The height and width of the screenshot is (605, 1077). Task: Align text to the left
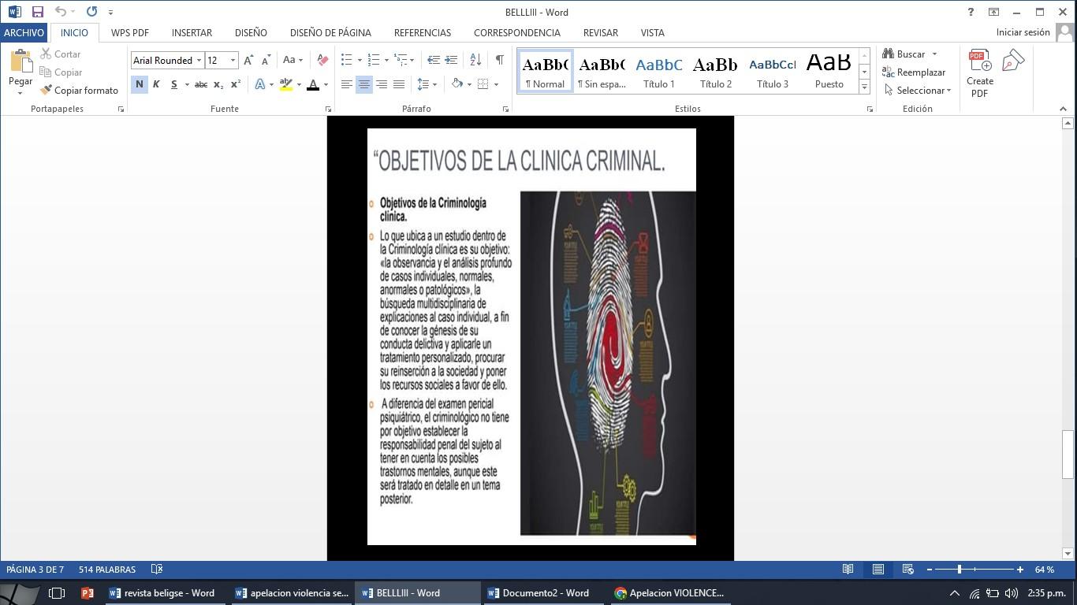347,84
